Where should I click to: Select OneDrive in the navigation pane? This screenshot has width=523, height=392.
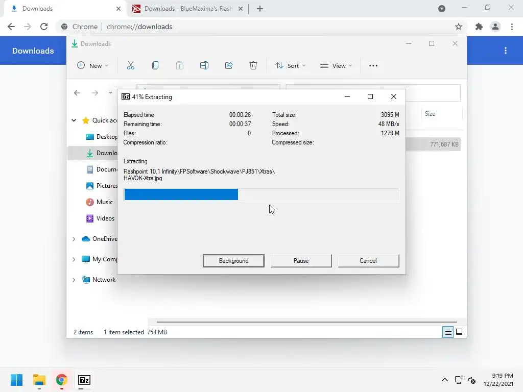pyautogui.click(x=100, y=239)
